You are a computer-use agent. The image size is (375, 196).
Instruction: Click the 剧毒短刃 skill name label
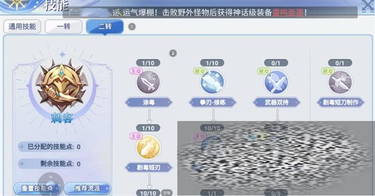[x=148, y=168]
